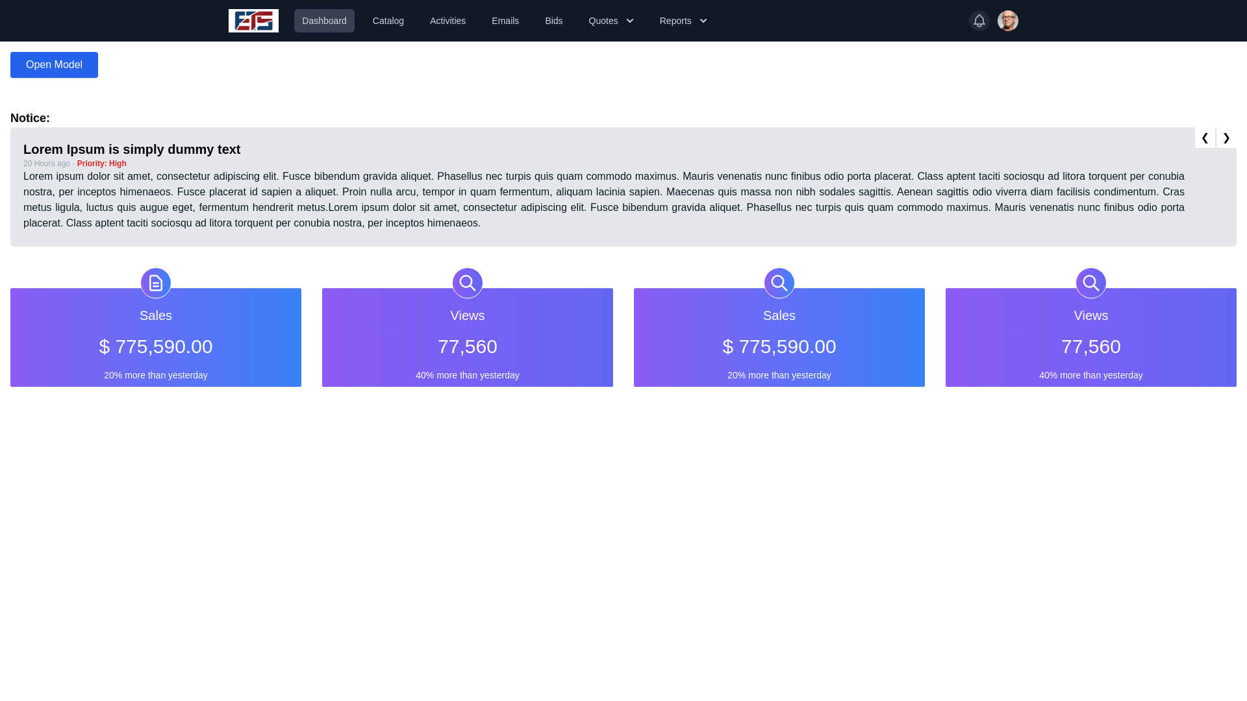Click the notice body paragraph text
The image size is (1247, 701).
click(604, 200)
